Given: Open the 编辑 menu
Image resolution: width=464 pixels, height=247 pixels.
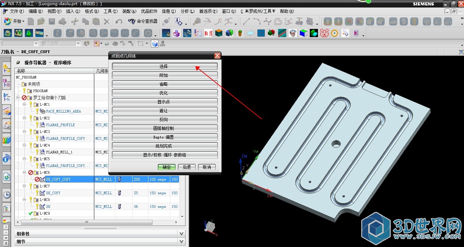Looking at the screenshot, I should coord(35,11).
